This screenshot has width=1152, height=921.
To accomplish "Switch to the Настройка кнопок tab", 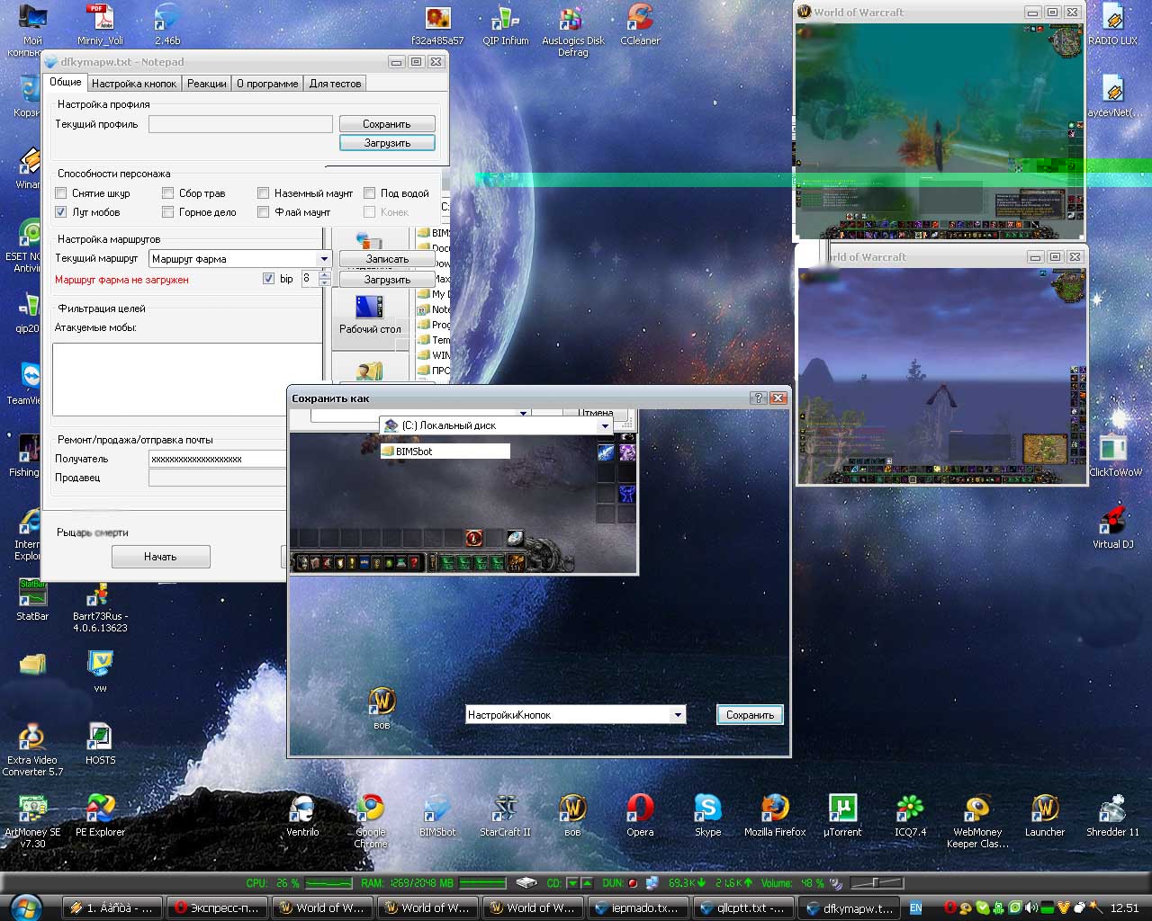I will pyautogui.click(x=134, y=84).
